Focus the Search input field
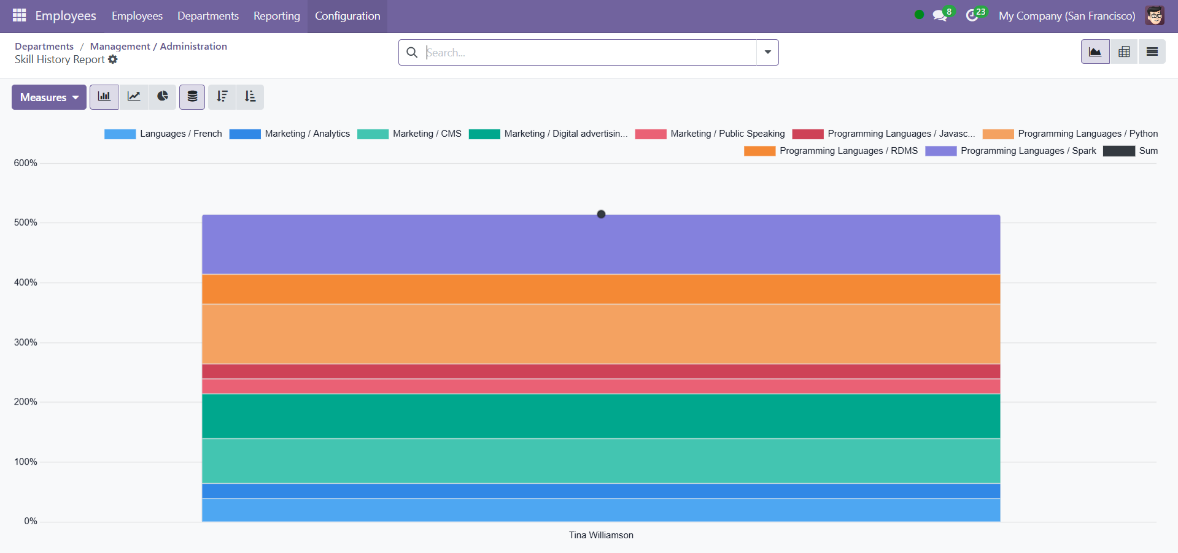 click(x=591, y=53)
